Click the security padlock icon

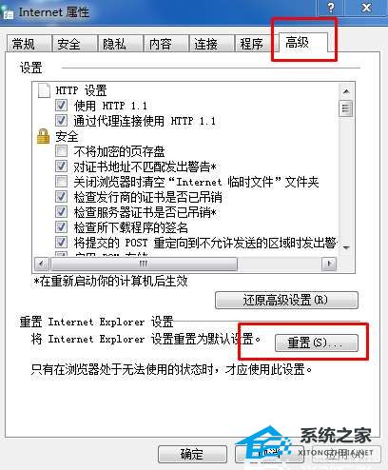pos(44,136)
